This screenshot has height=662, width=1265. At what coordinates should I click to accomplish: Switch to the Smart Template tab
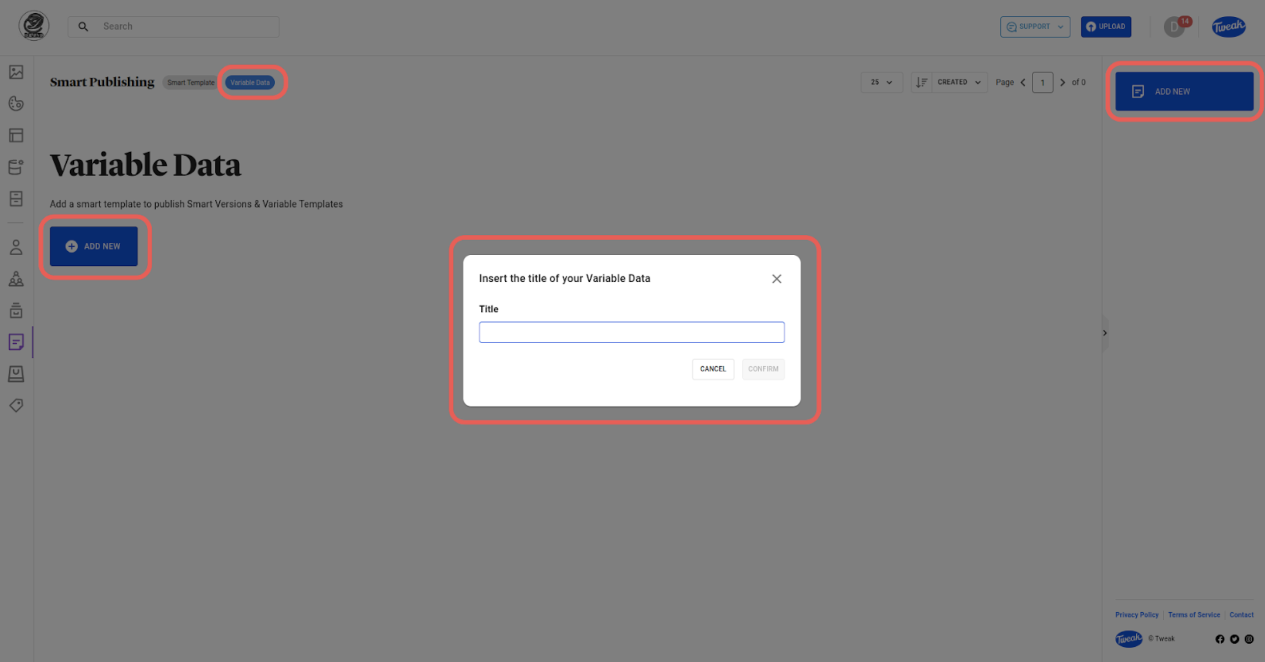pyautogui.click(x=191, y=82)
